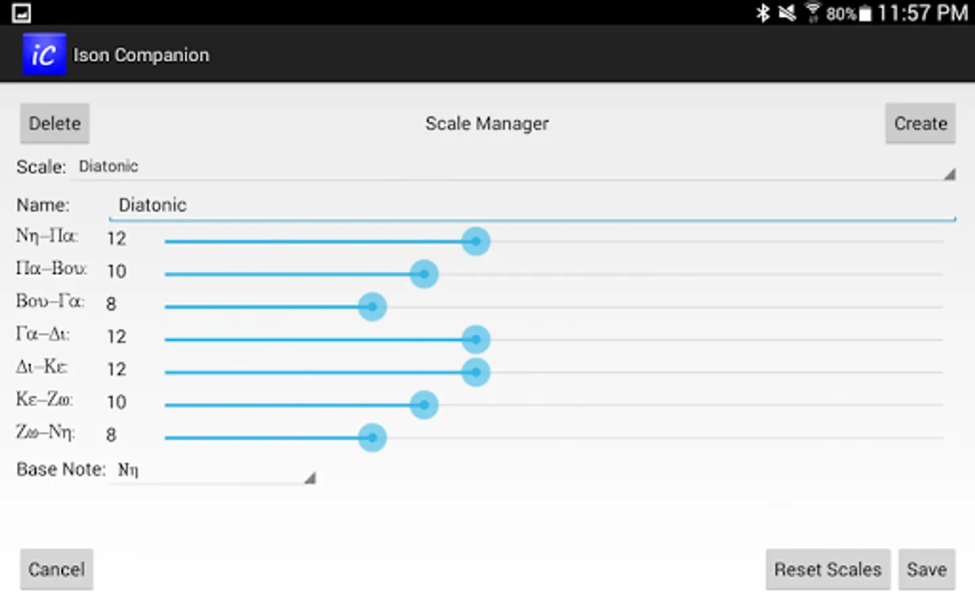
Task: Open the Base Note dropdown
Action: [x=214, y=470]
